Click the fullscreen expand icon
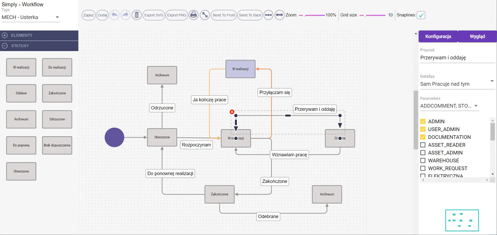Viewport: 497px width, 235px height. tap(205, 15)
